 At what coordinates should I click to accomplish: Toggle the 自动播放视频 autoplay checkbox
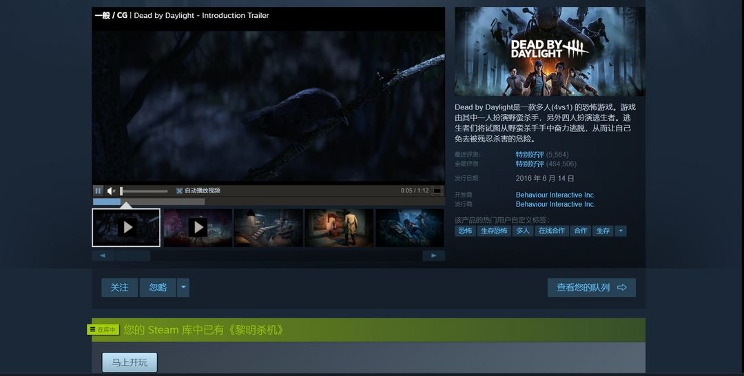click(179, 191)
